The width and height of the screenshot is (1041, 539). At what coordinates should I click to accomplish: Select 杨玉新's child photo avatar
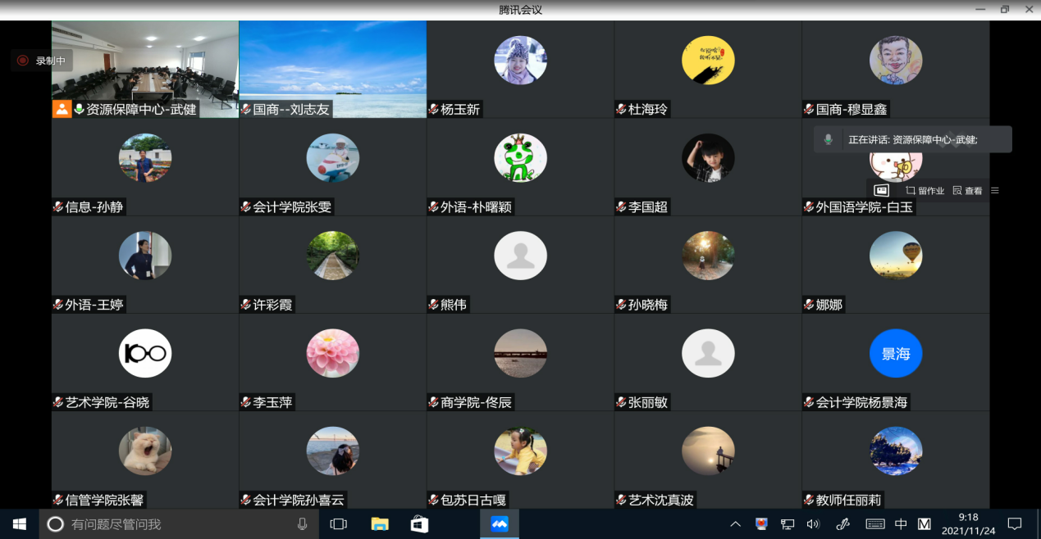pyautogui.click(x=520, y=61)
